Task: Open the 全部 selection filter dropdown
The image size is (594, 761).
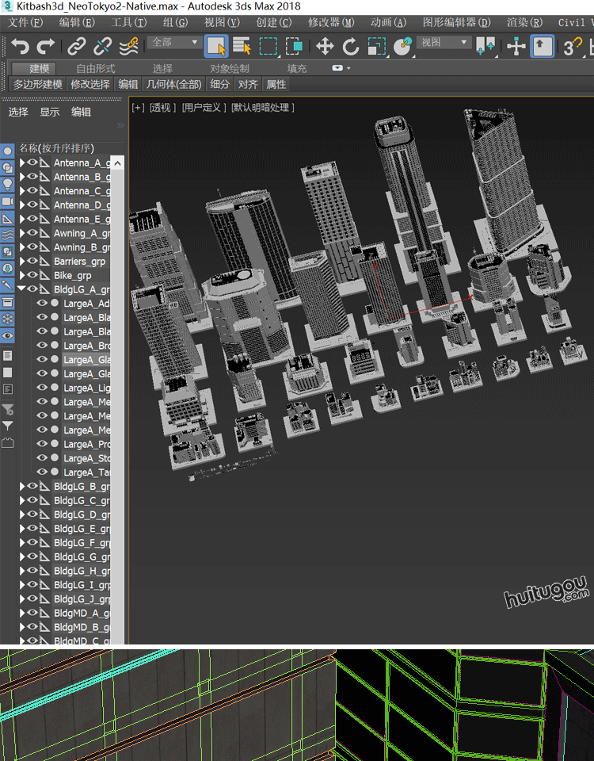Action: (x=174, y=43)
